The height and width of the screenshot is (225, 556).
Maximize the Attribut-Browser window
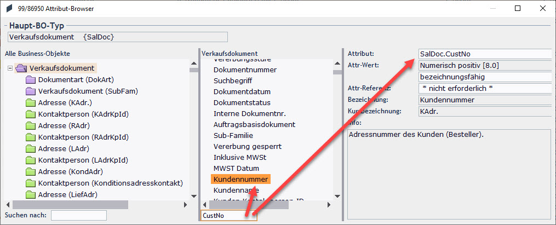tap(517, 9)
